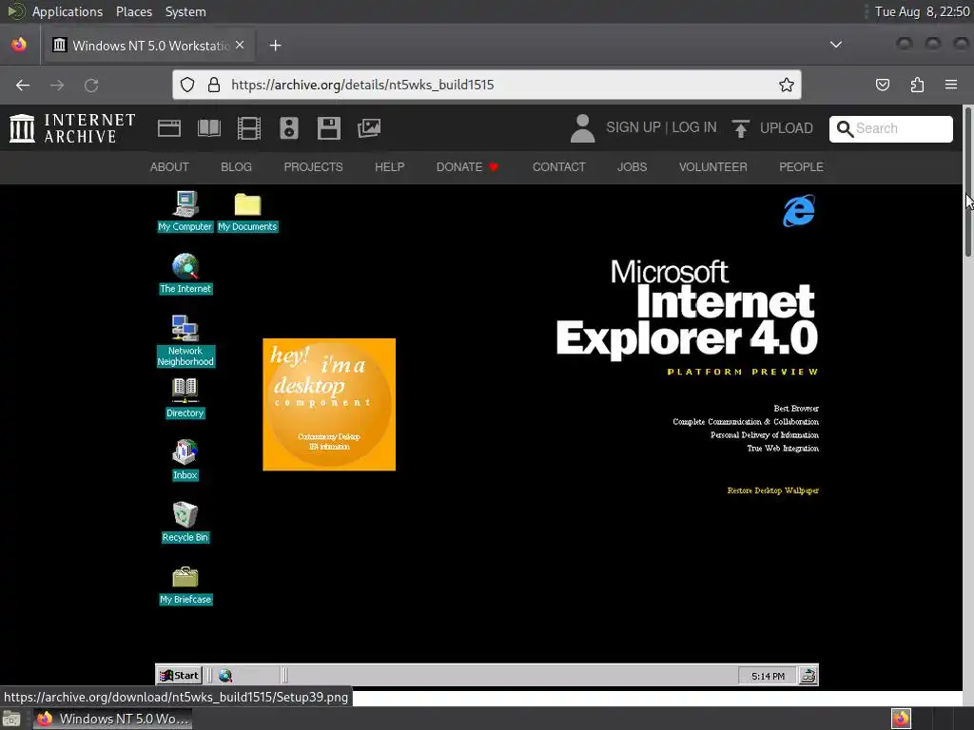Click the clock showing Tue Aug 8, 22:50
Viewport: 974px width, 730px height.
(922, 11)
